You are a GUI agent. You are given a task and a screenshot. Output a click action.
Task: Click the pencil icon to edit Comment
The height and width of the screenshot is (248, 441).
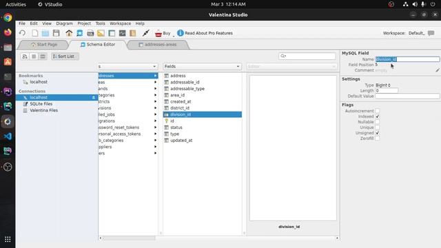pos(438,70)
